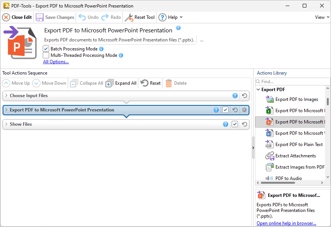Click the Expand All icon
The height and width of the screenshot is (227, 331).
click(x=109, y=83)
